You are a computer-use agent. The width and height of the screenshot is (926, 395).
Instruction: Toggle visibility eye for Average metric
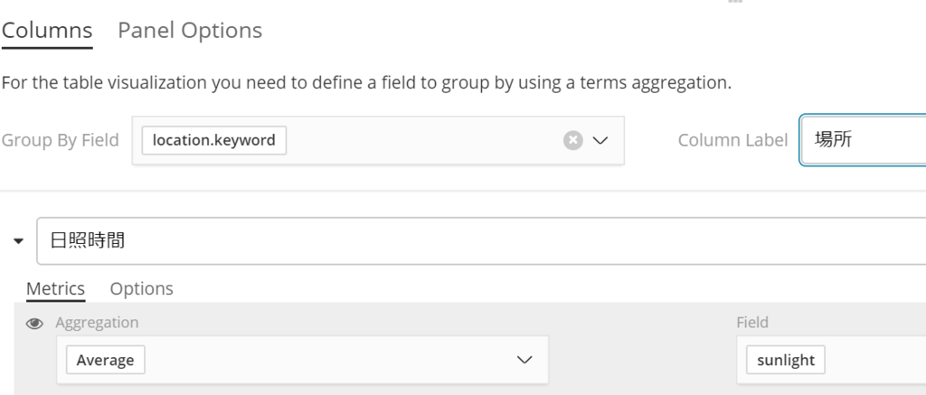point(34,323)
